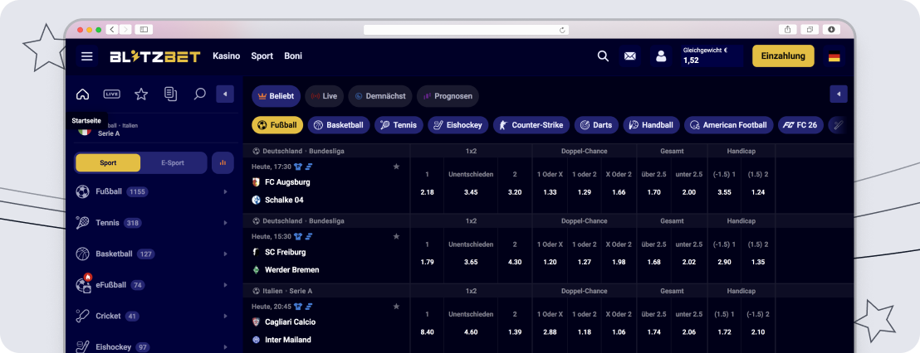The height and width of the screenshot is (353, 920).
Task: Select Cagliari win odds 8.40
Action: point(427,332)
